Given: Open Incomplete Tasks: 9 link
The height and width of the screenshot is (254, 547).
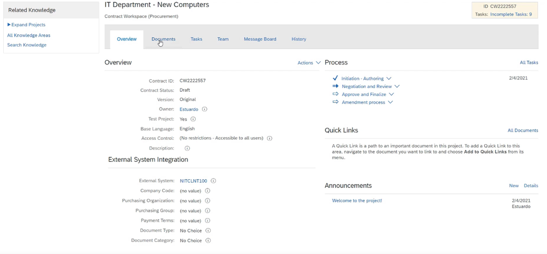Looking at the screenshot, I should [511, 14].
